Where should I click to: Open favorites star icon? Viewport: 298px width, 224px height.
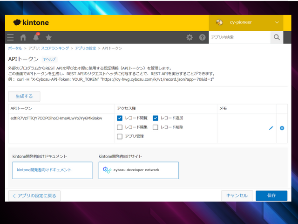pos(48,37)
